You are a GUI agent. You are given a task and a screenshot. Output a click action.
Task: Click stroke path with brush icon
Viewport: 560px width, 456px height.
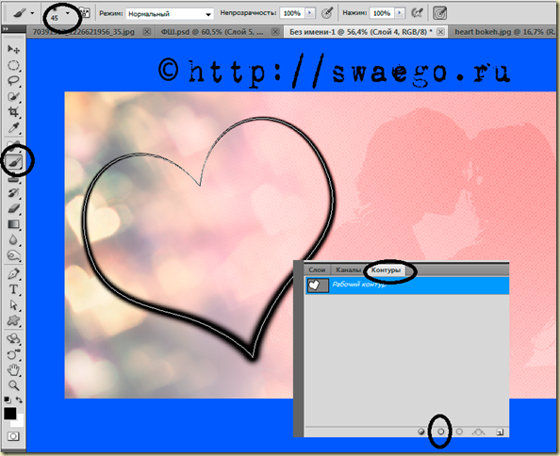pyautogui.click(x=440, y=432)
